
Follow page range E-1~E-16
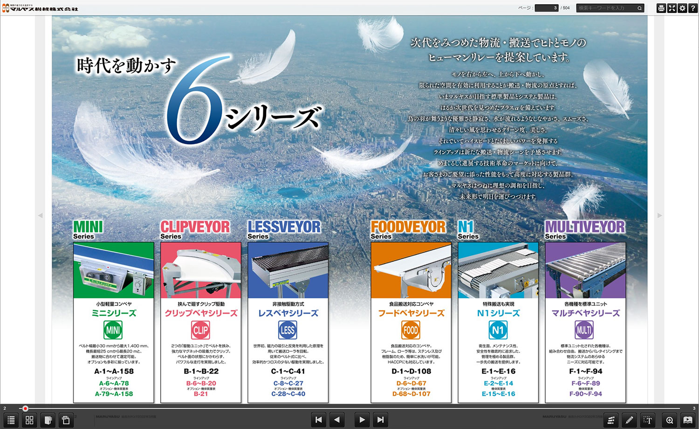(x=498, y=371)
